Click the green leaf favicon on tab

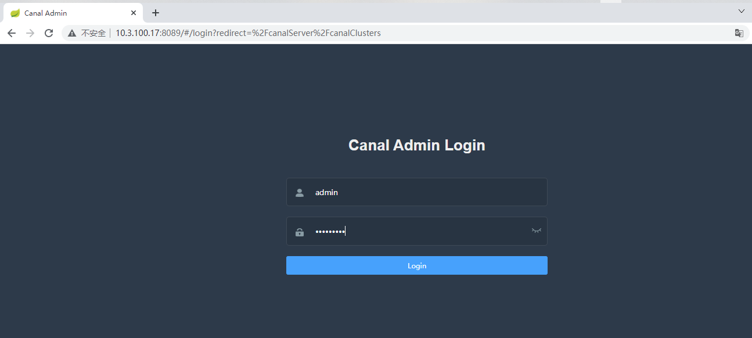(15, 13)
